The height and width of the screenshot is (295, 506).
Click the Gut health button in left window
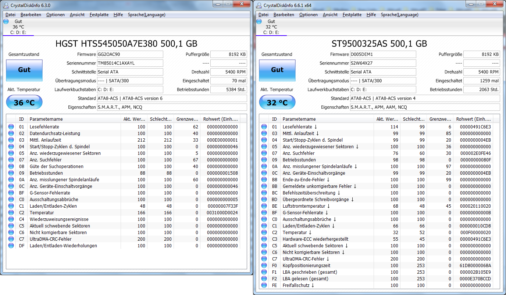pyautogui.click(x=24, y=70)
